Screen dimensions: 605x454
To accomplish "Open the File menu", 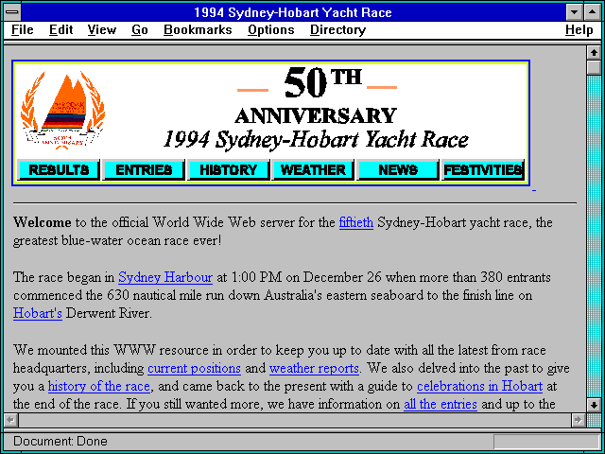I will click(22, 30).
